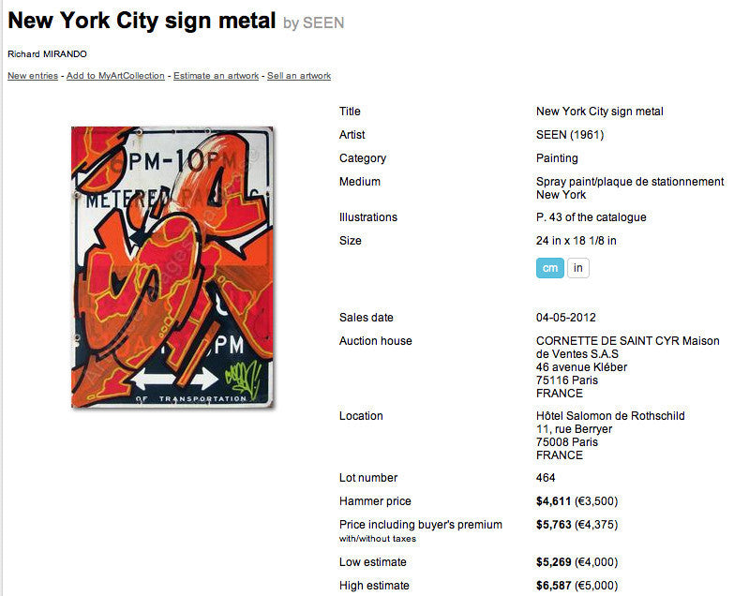
Task: Click lot number 464
Action: [x=546, y=478]
